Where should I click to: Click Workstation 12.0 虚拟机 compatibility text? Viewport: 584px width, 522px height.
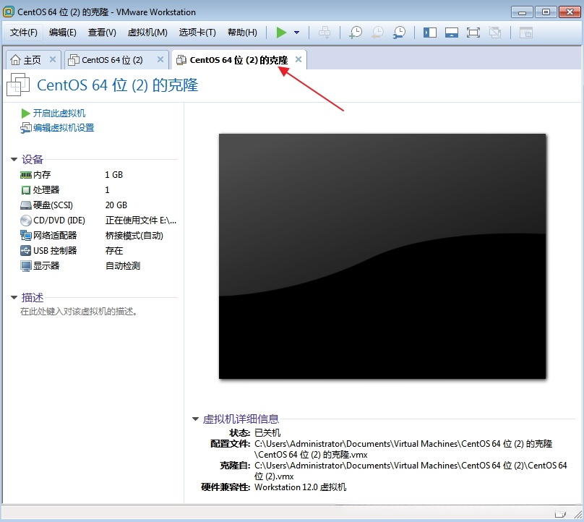coord(300,487)
